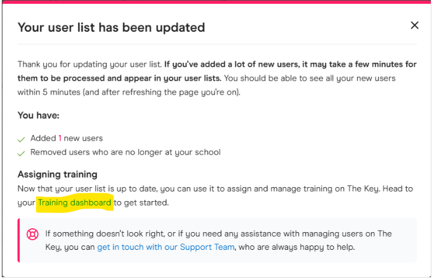Click the 'Assigning training' heading
Image resolution: width=434 pixels, height=279 pixels.
click(x=57, y=174)
